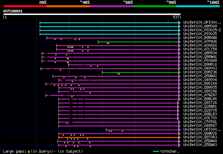Select the UniRef100_A3C7S0 label
223x154 pixels.
200,118
